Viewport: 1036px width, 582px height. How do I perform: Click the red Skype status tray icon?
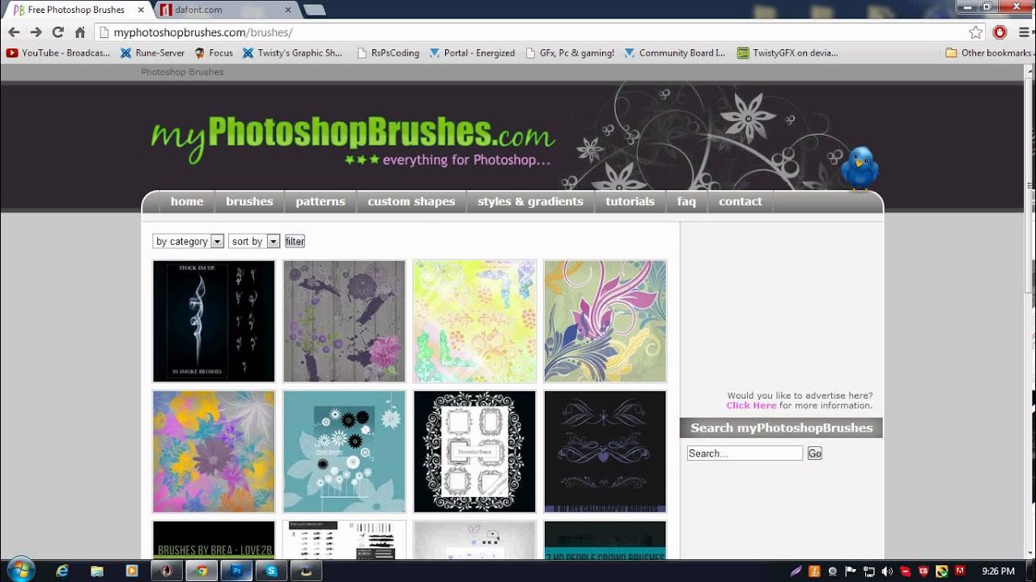pos(906,571)
